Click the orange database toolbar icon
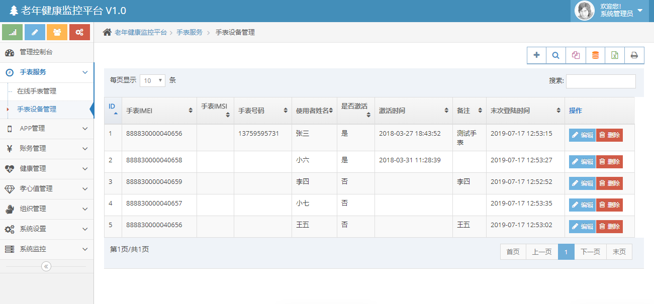The image size is (654, 304). tap(595, 55)
